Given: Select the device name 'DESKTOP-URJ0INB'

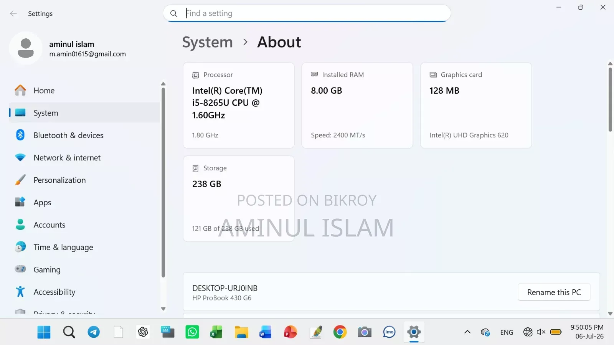Looking at the screenshot, I should [x=225, y=288].
